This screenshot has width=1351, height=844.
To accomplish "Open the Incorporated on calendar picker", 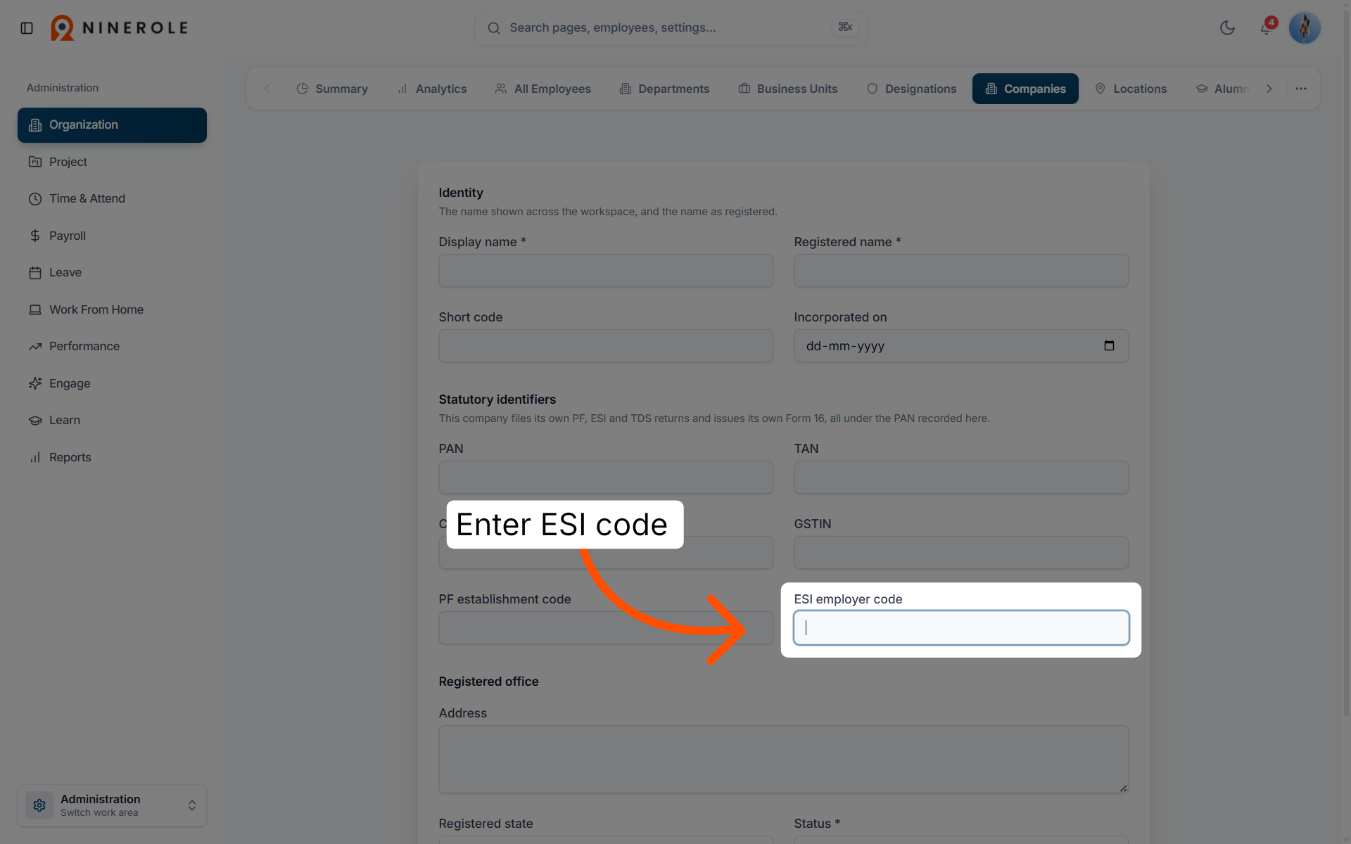I will click(1109, 346).
